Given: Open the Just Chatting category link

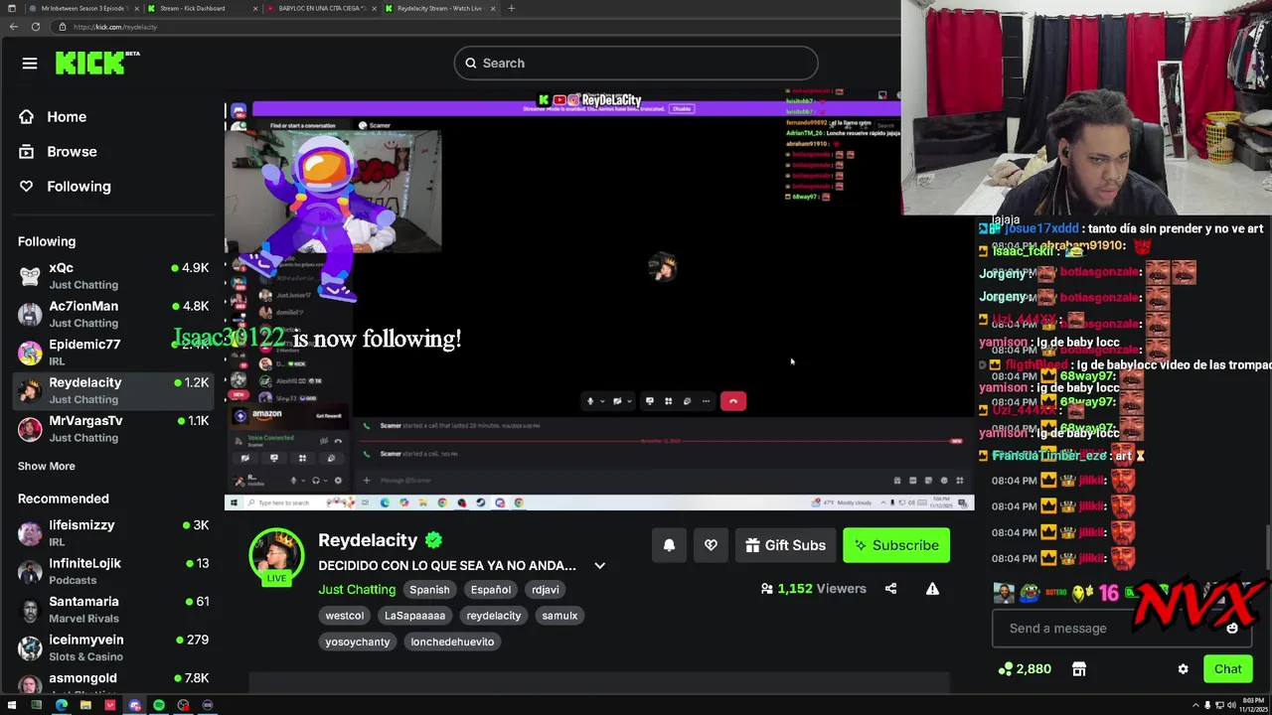Looking at the screenshot, I should pos(357,590).
